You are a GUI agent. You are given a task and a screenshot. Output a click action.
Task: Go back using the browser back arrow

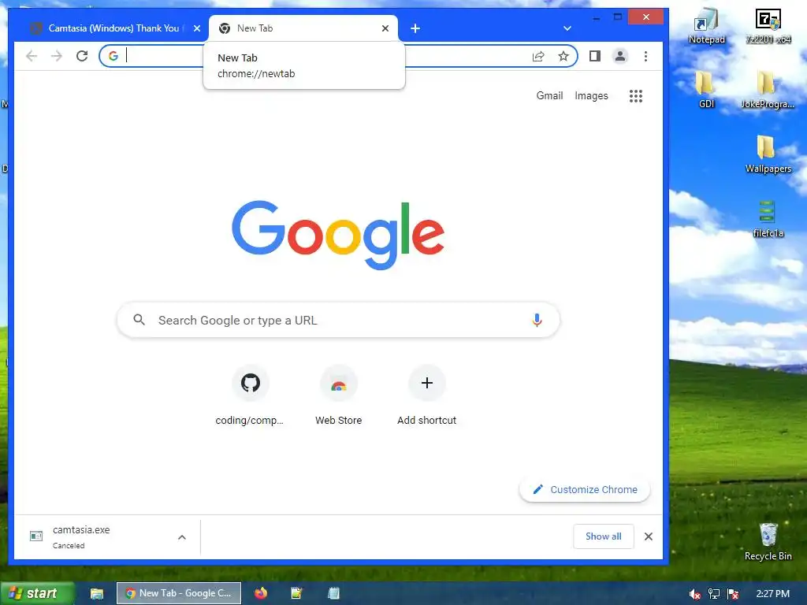(x=32, y=56)
